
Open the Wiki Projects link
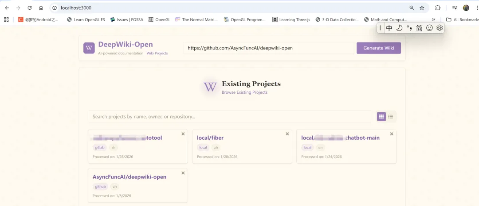pos(157,53)
